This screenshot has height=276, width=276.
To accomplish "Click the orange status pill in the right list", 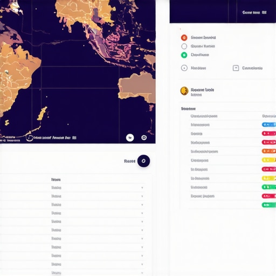I will coord(269,151).
